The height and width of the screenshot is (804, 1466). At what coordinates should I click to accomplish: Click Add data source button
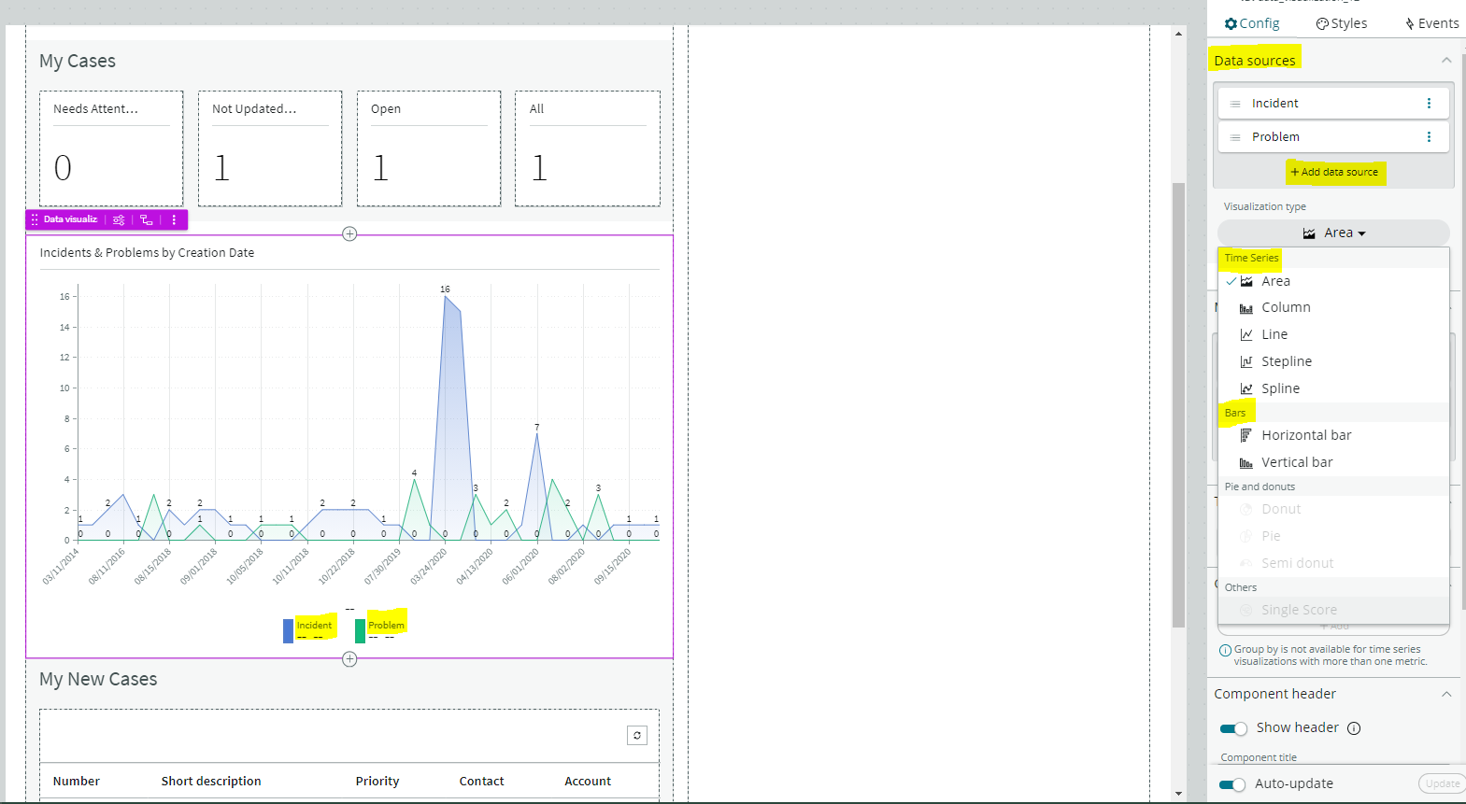[x=1333, y=172]
